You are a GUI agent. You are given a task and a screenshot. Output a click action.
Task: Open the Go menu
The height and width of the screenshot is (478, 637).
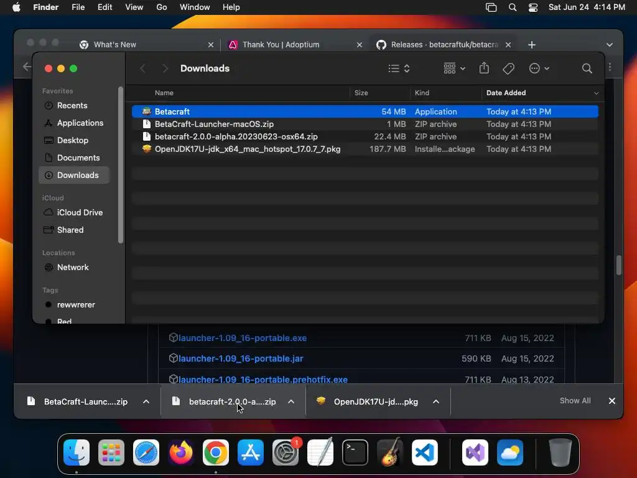click(x=161, y=7)
